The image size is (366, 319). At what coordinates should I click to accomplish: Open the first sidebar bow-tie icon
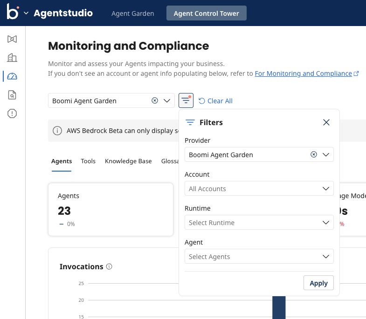[x=12, y=39]
